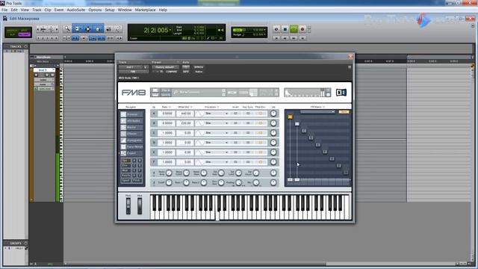
Task: Toggle Key Sync for operator D
Action: (248, 143)
